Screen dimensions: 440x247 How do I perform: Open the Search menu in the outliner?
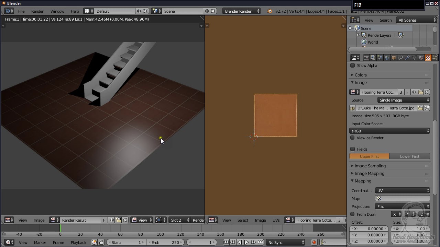(386, 20)
